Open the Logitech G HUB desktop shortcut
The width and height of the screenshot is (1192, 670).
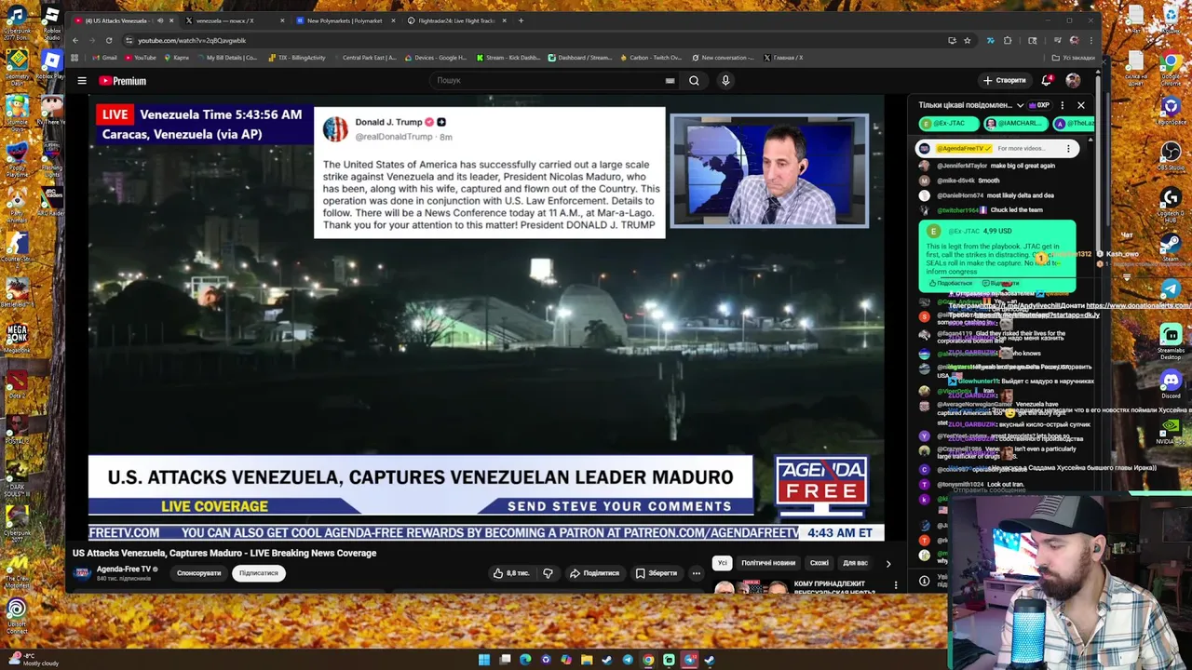pyautogui.click(x=1171, y=202)
